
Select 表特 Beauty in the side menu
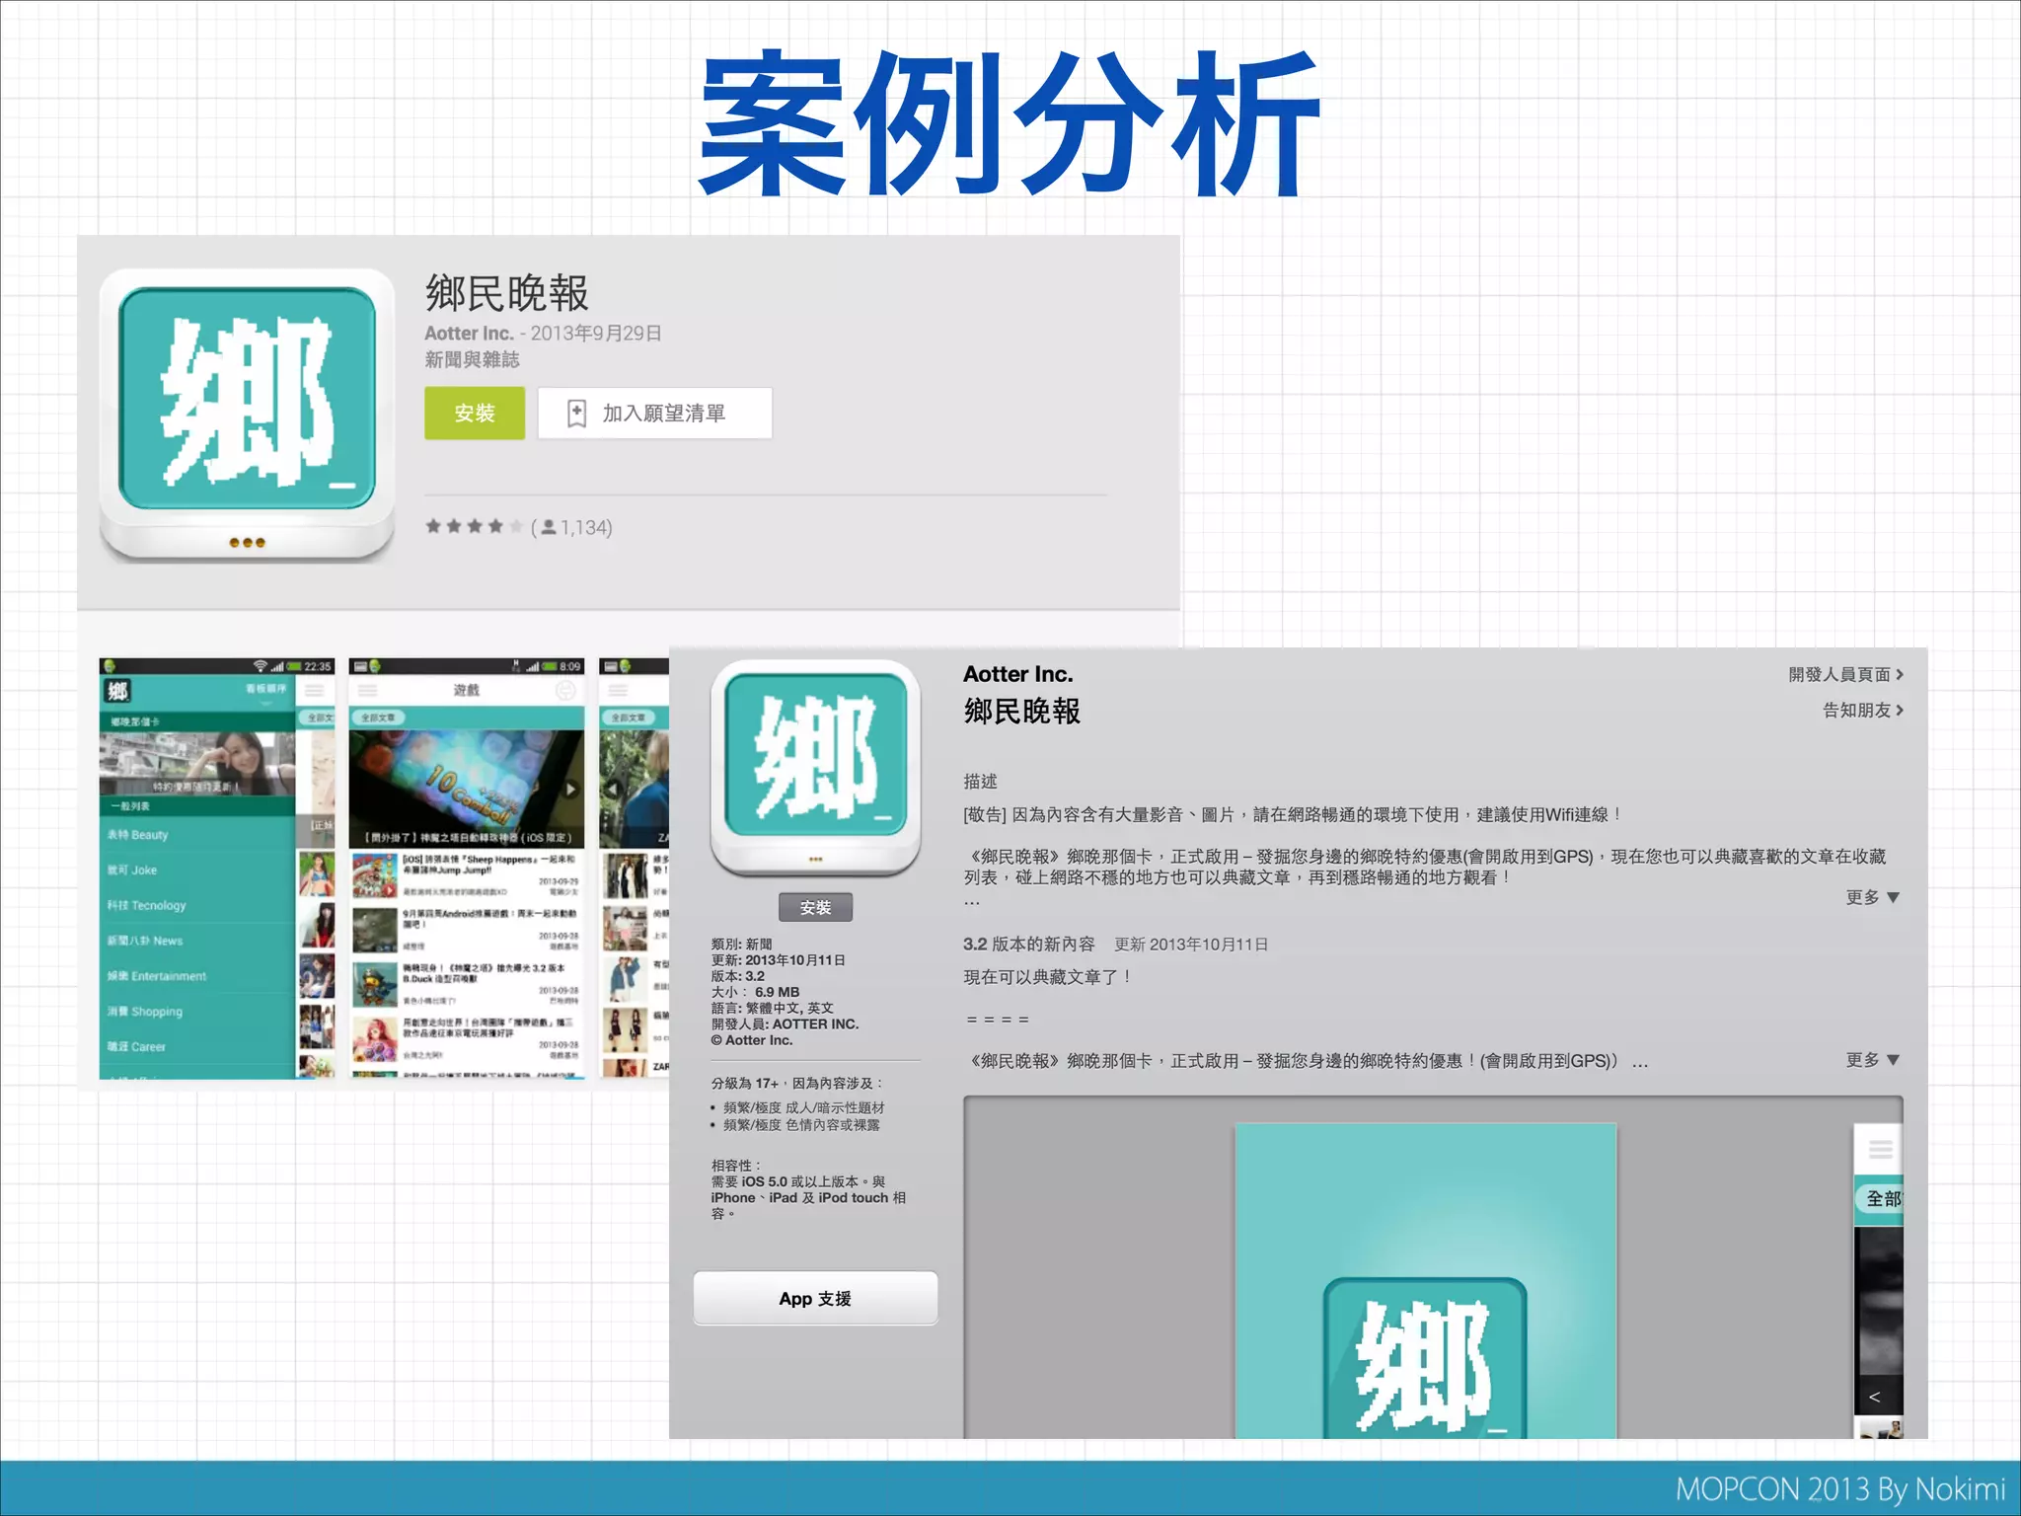tap(197, 835)
